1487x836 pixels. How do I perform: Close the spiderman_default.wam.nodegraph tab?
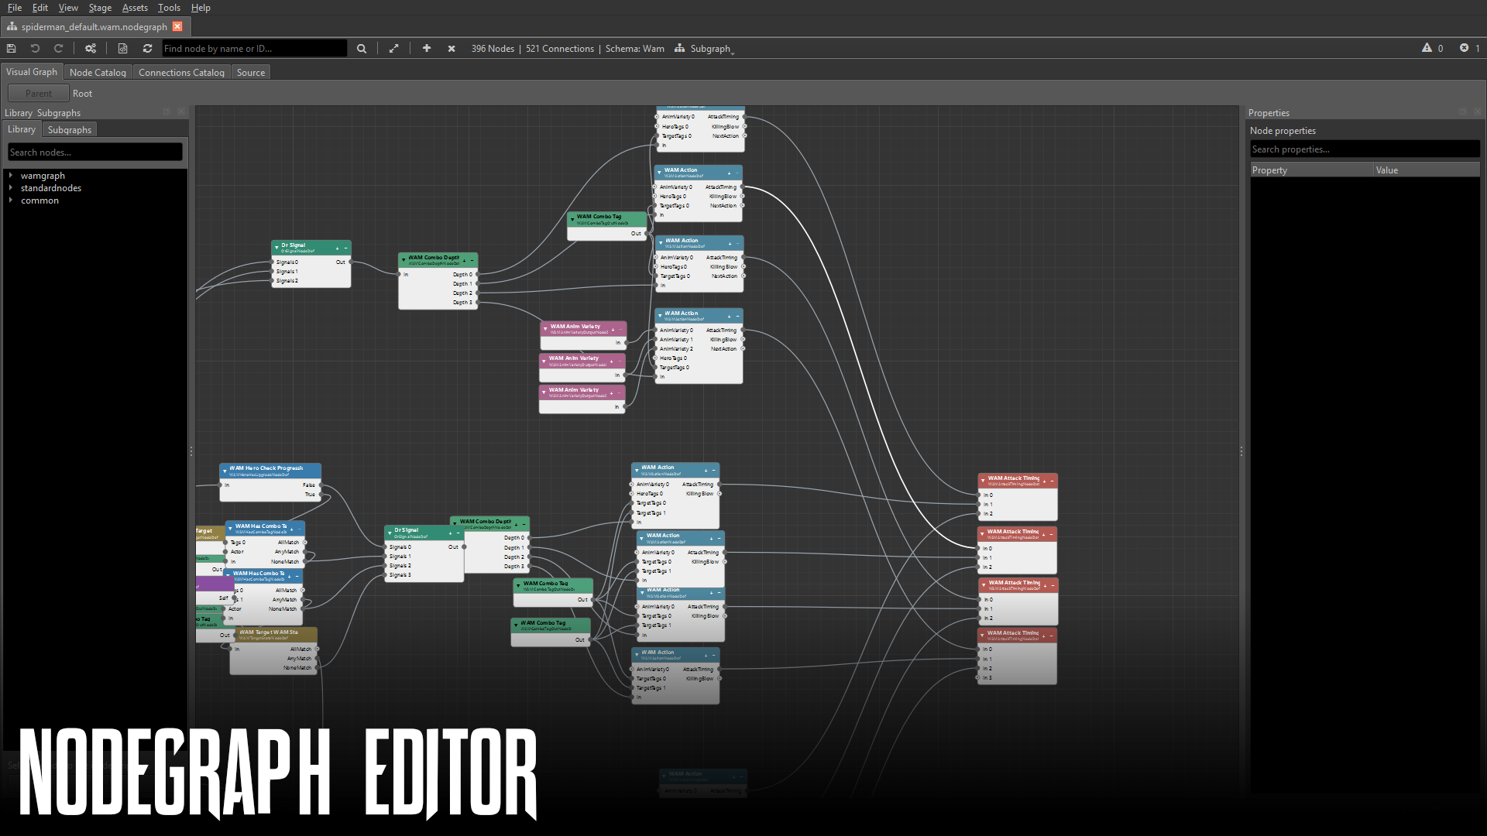[177, 26]
